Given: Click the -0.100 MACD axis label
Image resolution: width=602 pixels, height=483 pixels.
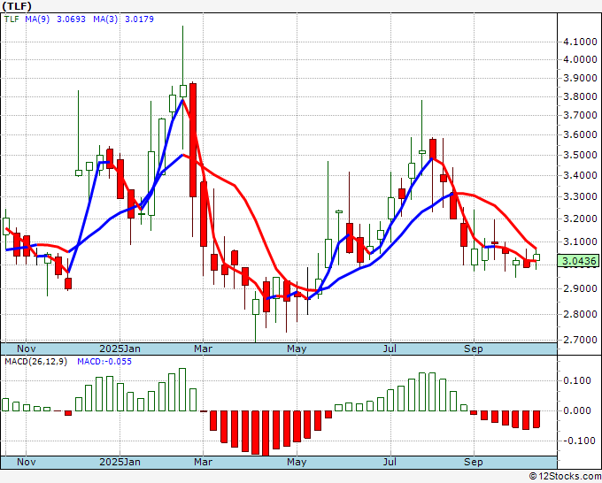Looking at the screenshot, I should [x=576, y=441].
